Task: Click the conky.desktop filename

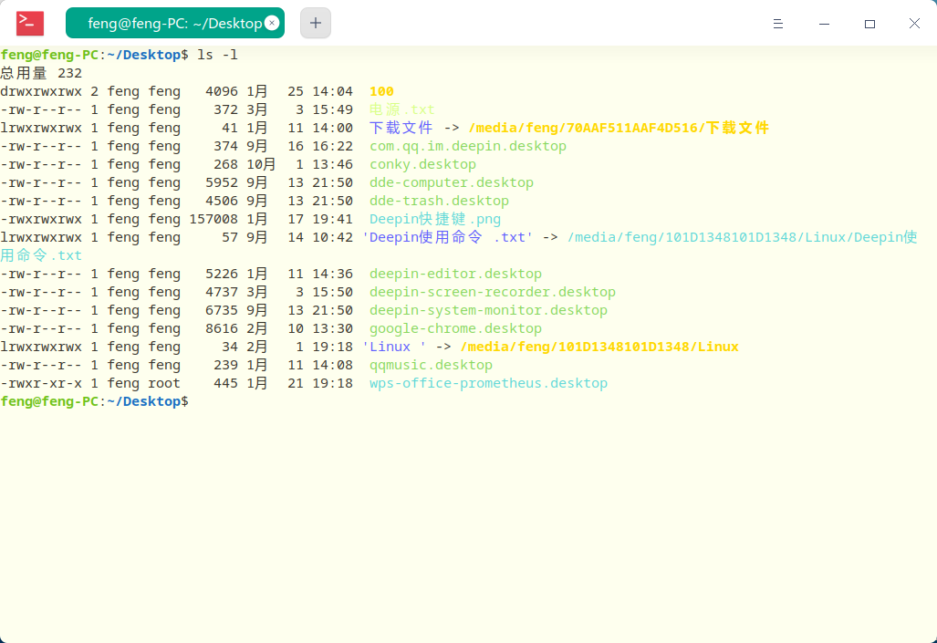Action: tap(422, 164)
